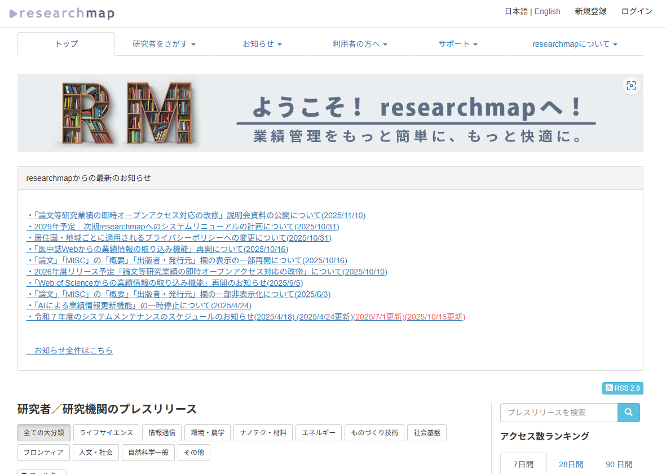
Task: Select the 28日間 ranking tab
Action: tap(571, 464)
